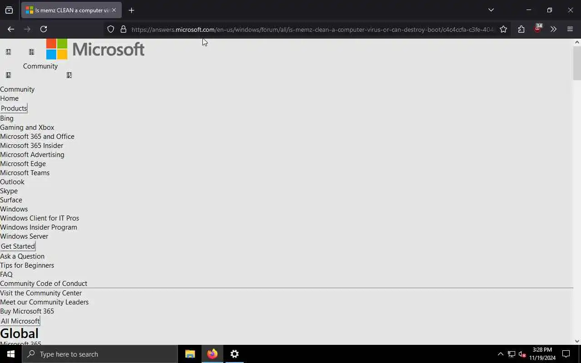The height and width of the screenshot is (363, 581).
Task: Open Windows Client for IT Pros
Action: click(39, 218)
